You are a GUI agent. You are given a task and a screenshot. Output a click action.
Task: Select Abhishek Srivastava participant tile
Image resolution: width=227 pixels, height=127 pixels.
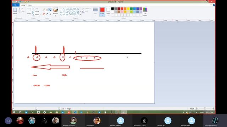point(73,121)
